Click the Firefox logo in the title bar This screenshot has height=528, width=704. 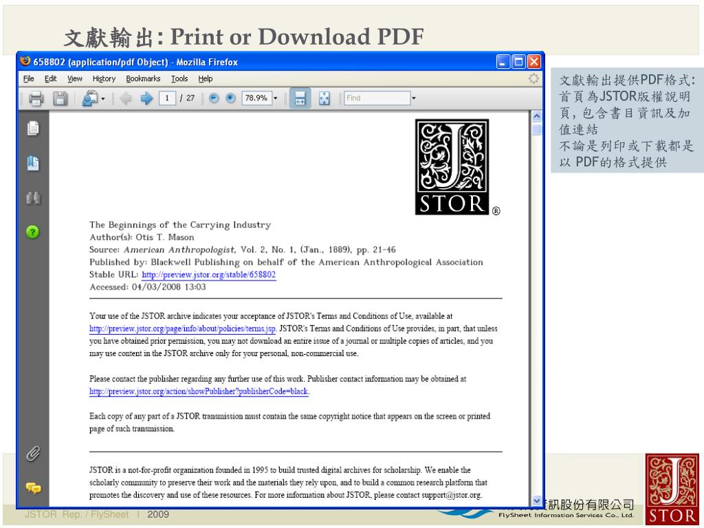point(25,60)
